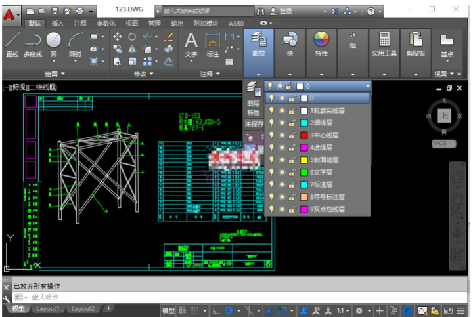Expand the Draw (绘图) panel dropdown
The image size is (473, 317).
55,74
